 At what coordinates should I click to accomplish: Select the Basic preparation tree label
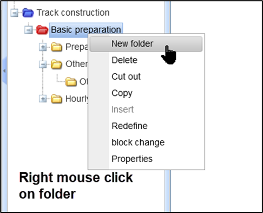tap(86, 30)
